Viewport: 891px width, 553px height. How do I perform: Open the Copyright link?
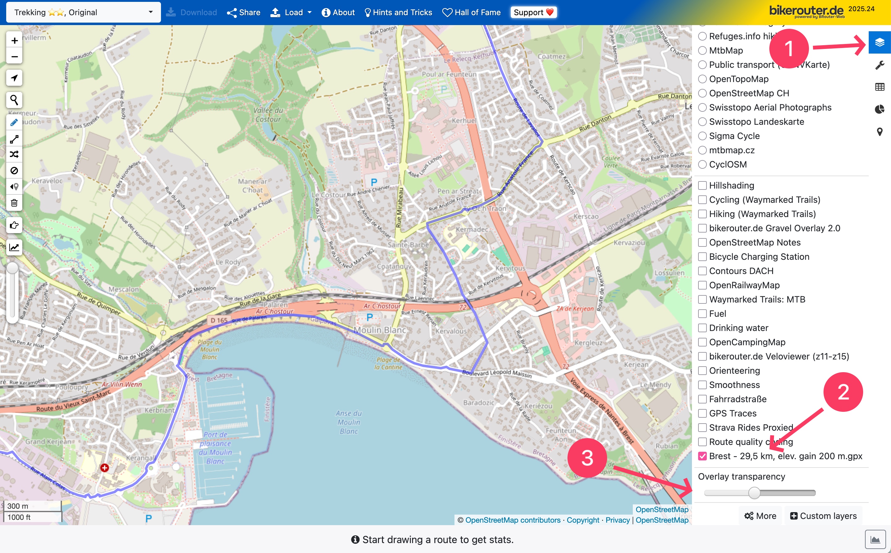(583, 520)
